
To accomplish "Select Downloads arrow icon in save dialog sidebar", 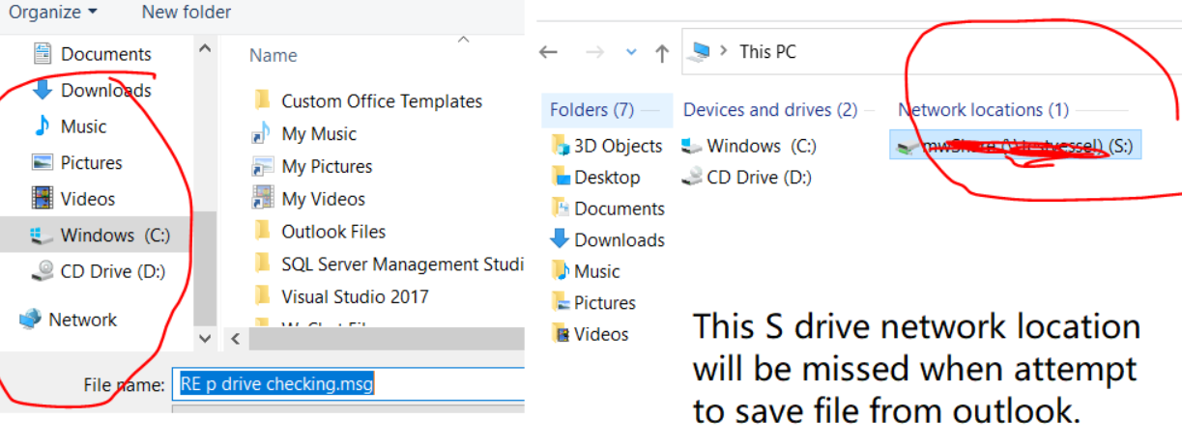I will [42, 90].
